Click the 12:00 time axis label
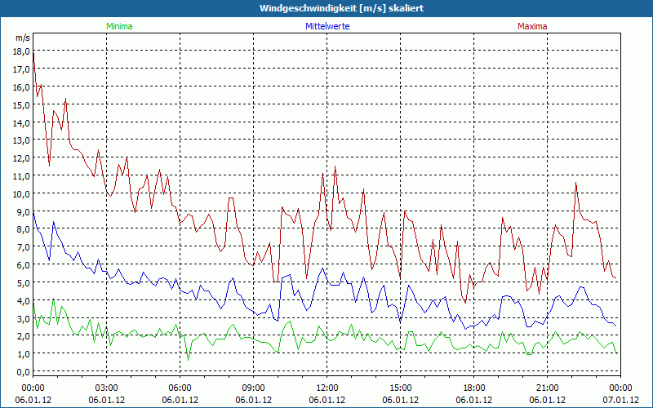Viewport: 653px width, 408px height. click(x=327, y=388)
